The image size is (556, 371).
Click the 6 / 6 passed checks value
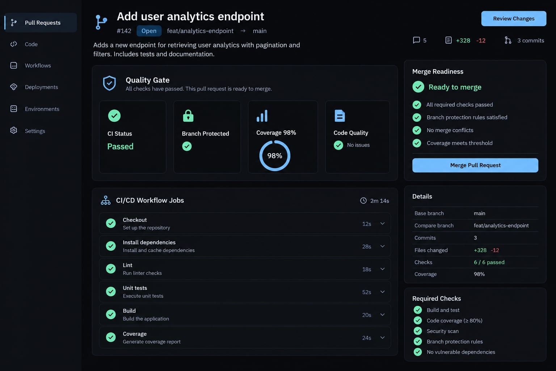(x=489, y=262)
